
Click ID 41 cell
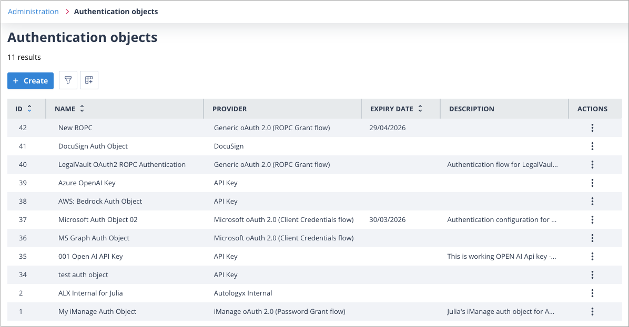tap(23, 146)
